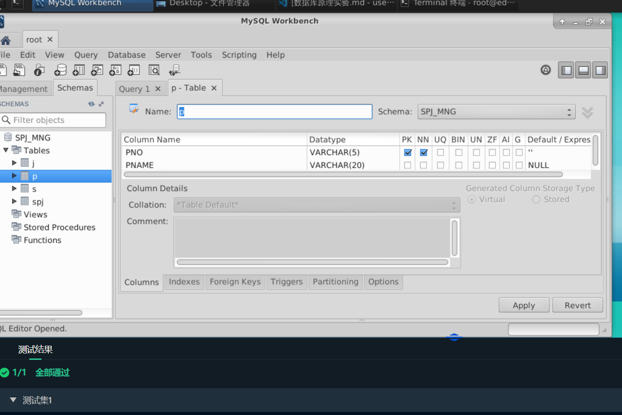Toggle the bottom output panel visibility
This screenshot has width=622, height=415.
pyautogui.click(x=583, y=71)
